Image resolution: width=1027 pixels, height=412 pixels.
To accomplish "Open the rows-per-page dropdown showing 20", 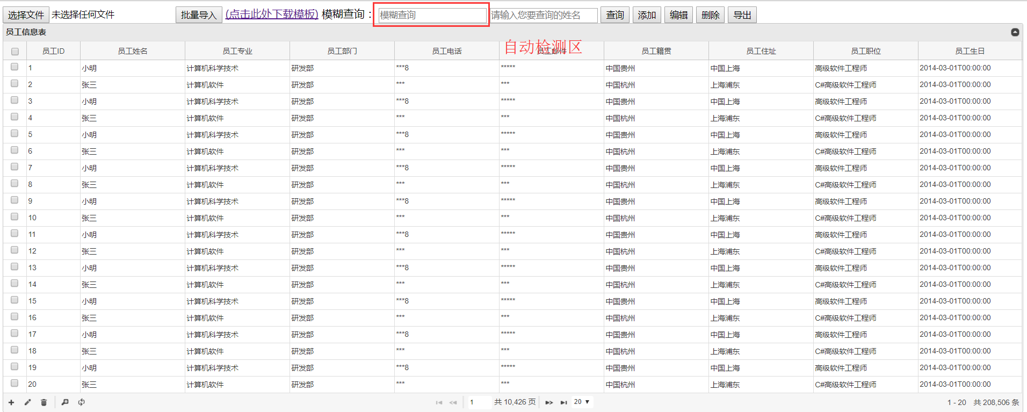I will click(x=582, y=402).
